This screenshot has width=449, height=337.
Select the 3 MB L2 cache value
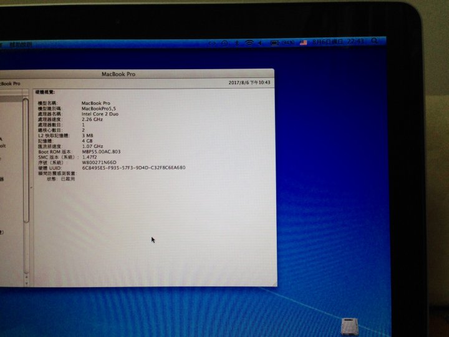(88, 135)
